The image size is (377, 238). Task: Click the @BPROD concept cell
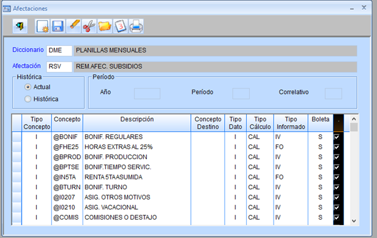coord(67,157)
